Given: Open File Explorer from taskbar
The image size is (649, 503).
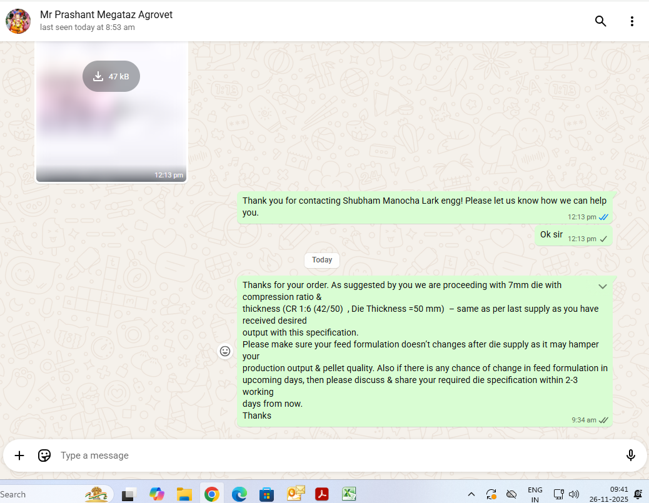Looking at the screenshot, I should pyautogui.click(x=184, y=494).
